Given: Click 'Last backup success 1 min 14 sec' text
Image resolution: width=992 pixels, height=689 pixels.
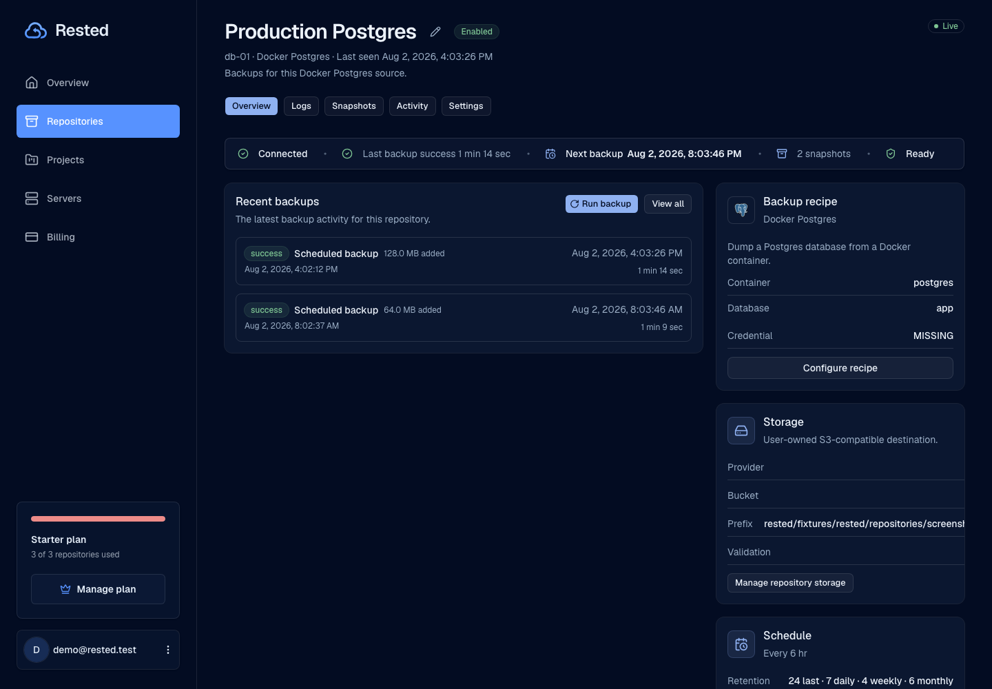Looking at the screenshot, I should coord(437,154).
